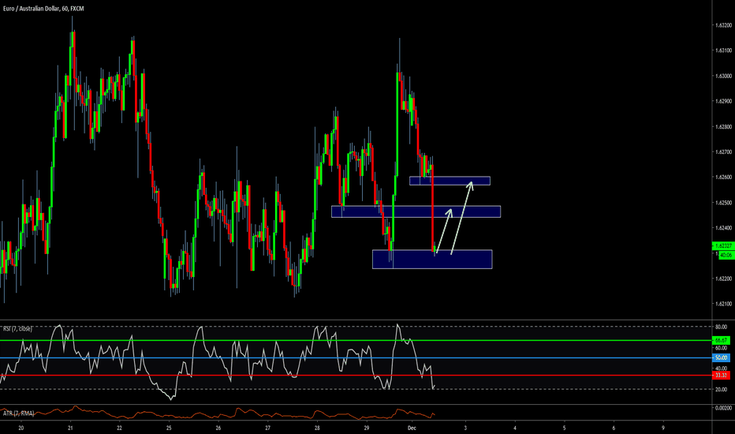The image size is (735, 434).
Task: Click the 1.63000 price axis label
Action: (x=723, y=76)
